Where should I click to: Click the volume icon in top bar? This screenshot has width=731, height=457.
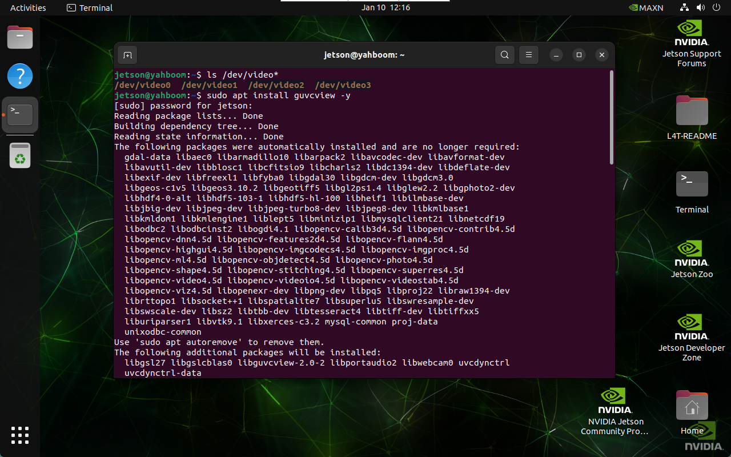701,7
